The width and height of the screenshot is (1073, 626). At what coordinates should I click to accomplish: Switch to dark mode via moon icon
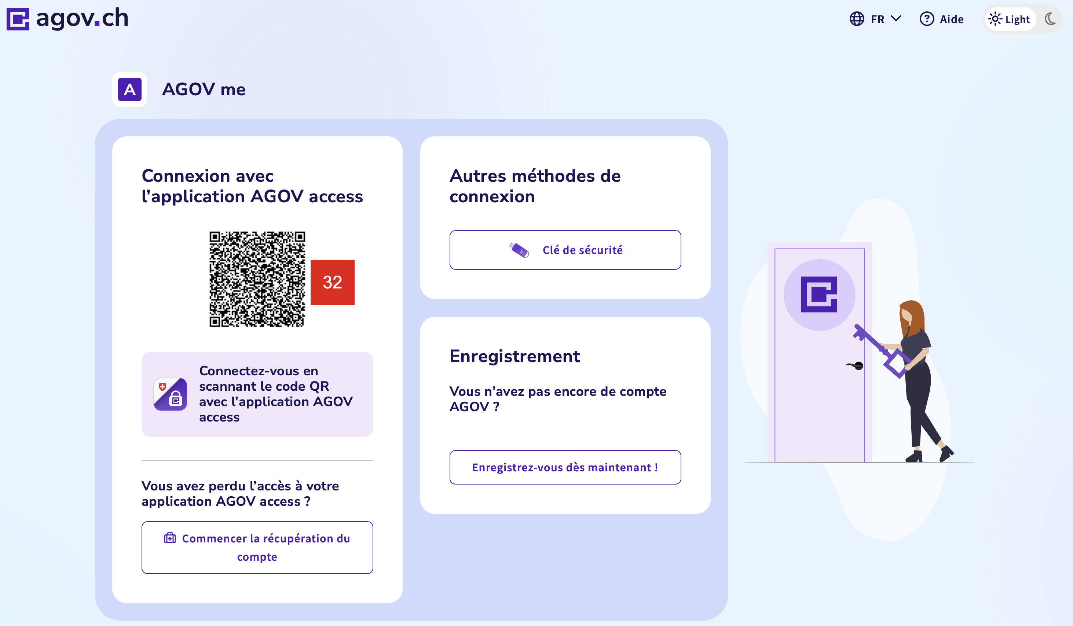coord(1050,19)
